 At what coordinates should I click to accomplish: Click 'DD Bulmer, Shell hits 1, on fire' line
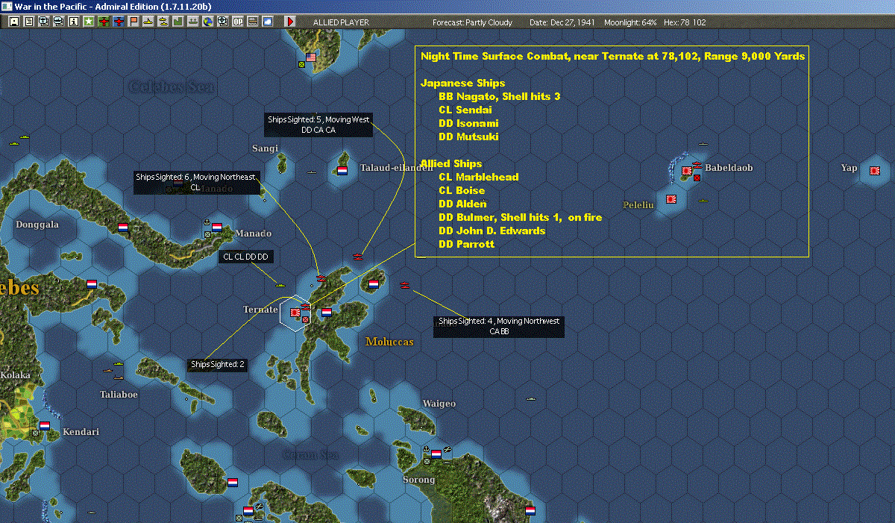coord(520,217)
